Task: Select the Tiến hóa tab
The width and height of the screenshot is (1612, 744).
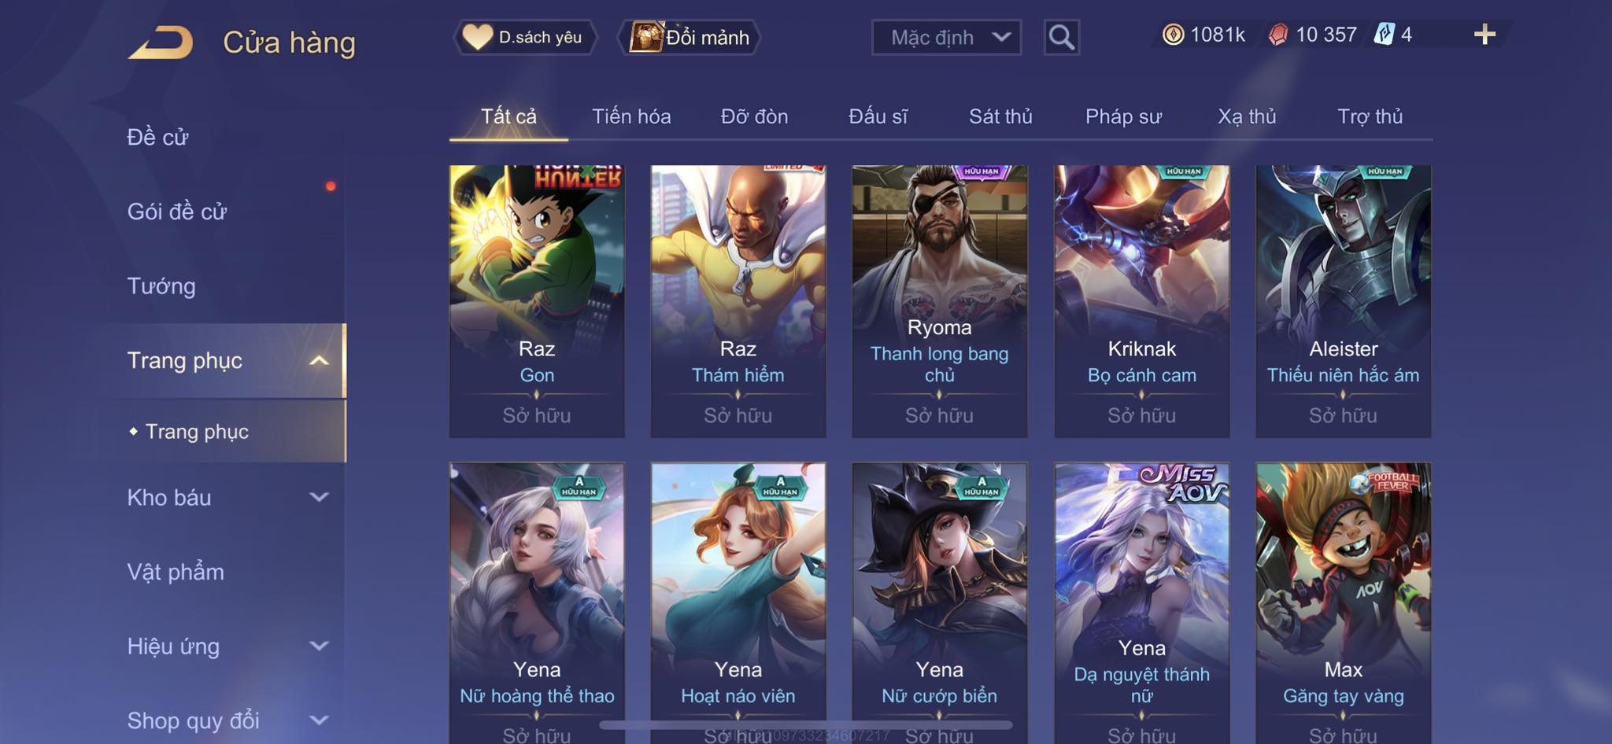Action: [631, 116]
